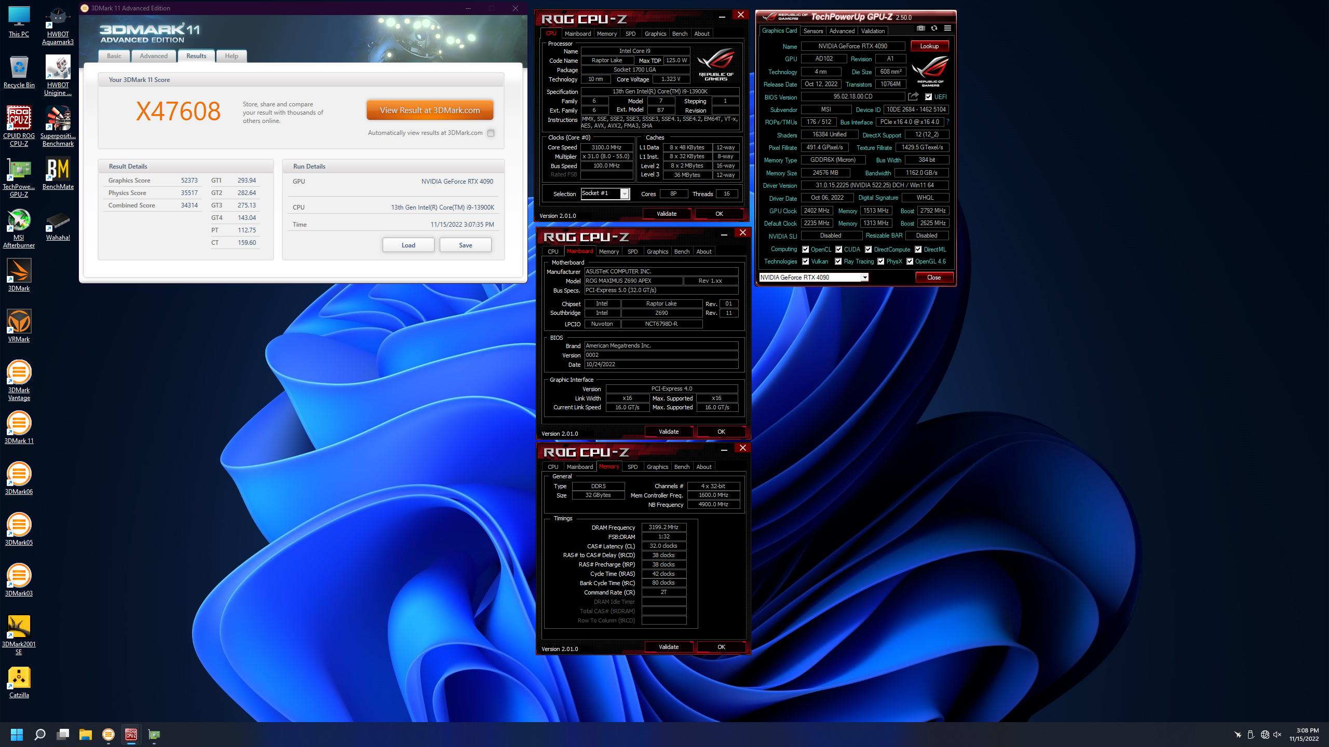Toggle DirectML checkbox in GPU-Z

click(918, 250)
